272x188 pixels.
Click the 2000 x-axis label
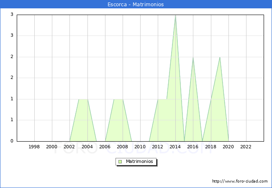coord(52,147)
